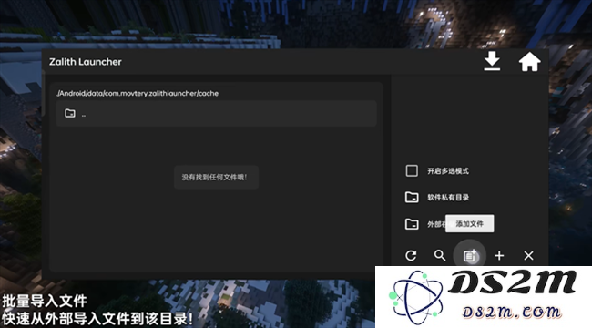Viewport: 592px width, 328px height.
Task: Close the file browser with X icon
Action: [528, 256]
